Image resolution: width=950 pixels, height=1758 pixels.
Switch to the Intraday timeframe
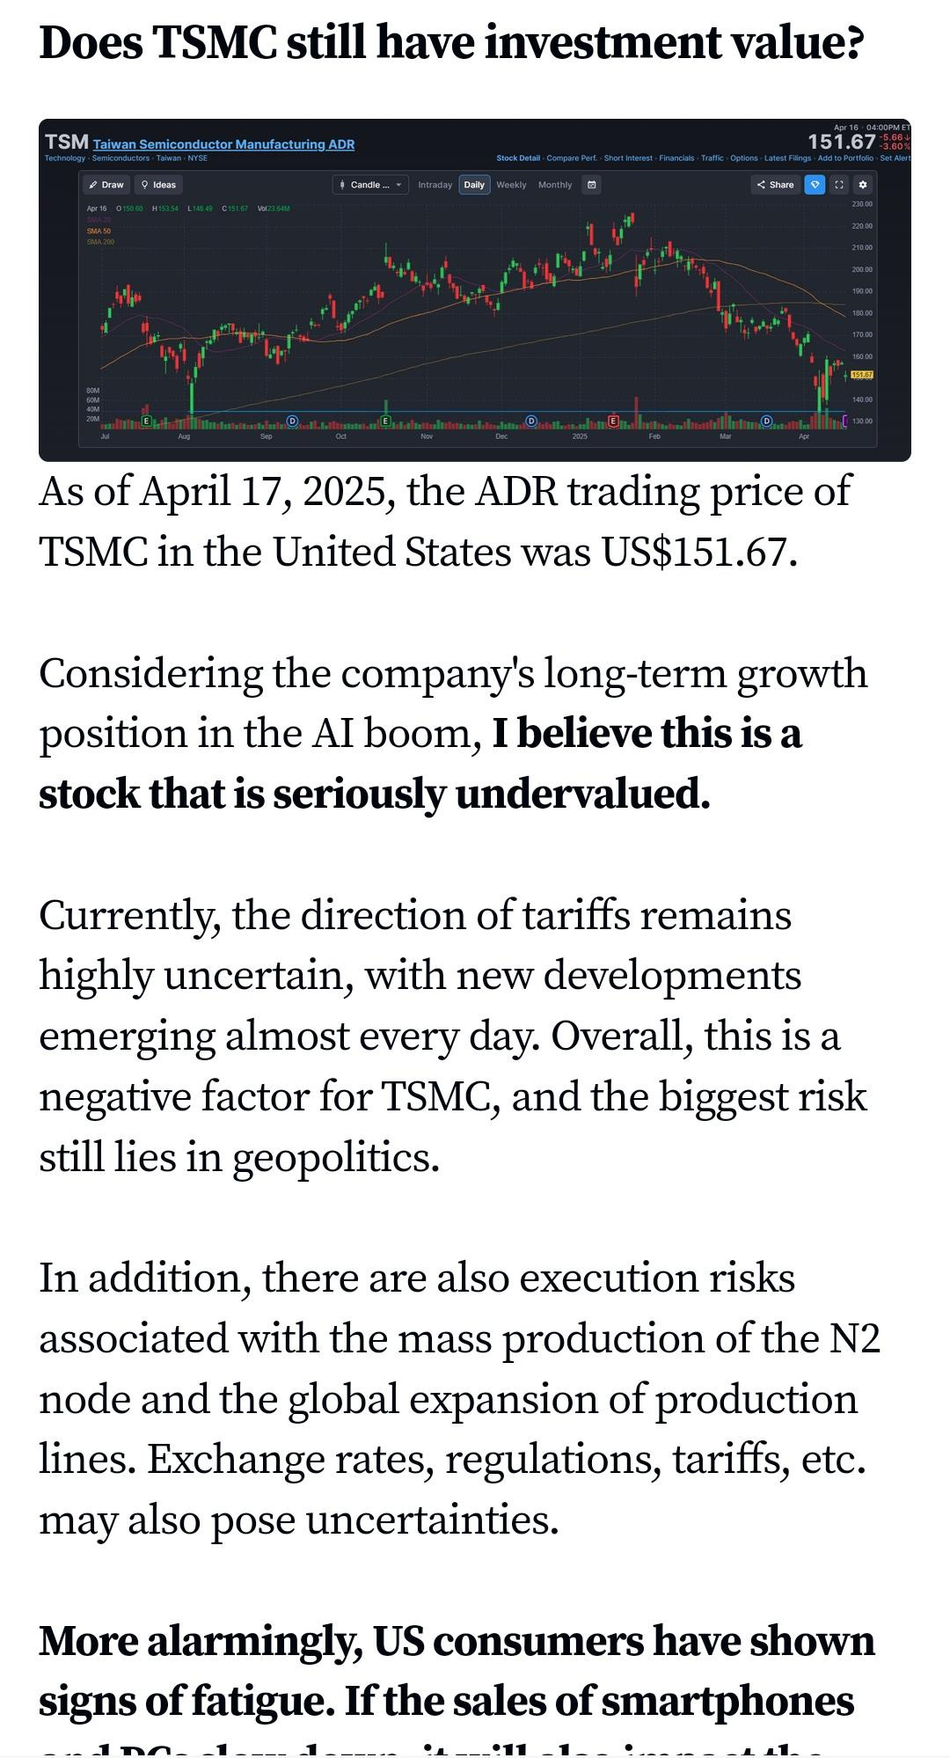(x=435, y=185)
